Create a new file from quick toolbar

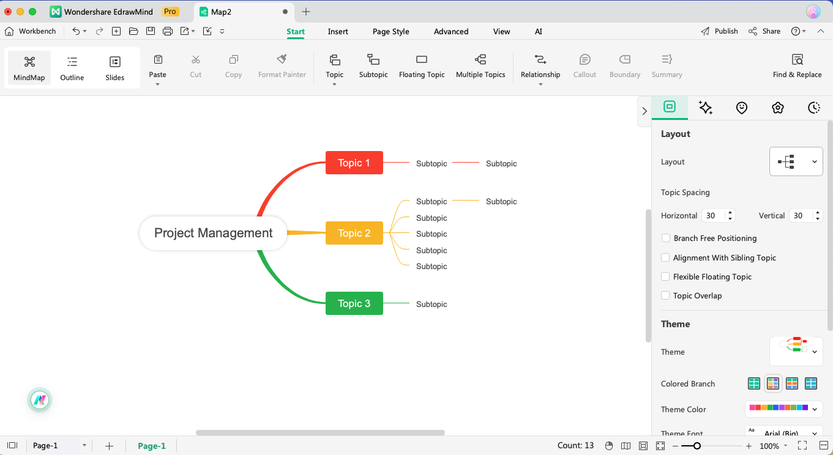point(116,31)
